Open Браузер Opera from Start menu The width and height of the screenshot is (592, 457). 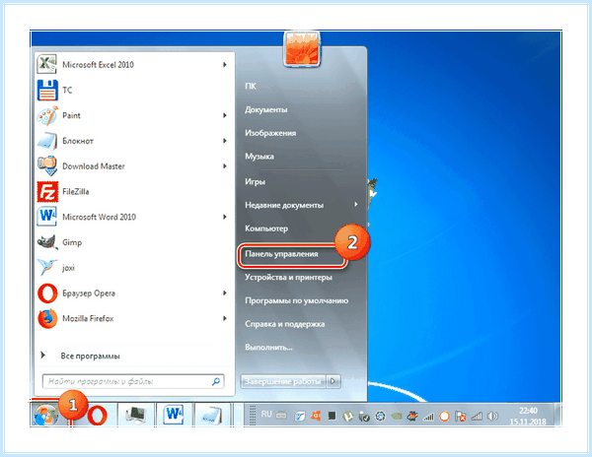coord(134,294)
